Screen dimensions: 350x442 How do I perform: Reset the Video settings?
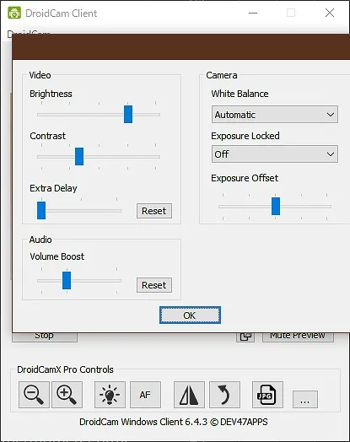tap(154, 211)
